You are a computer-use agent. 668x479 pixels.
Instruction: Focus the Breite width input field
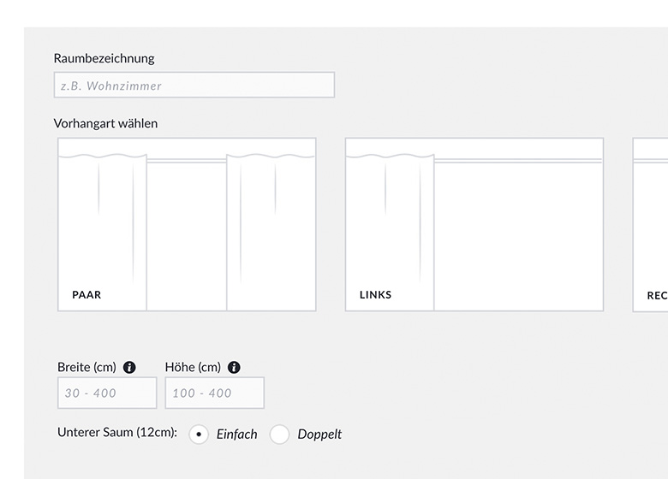click(107, 393)
